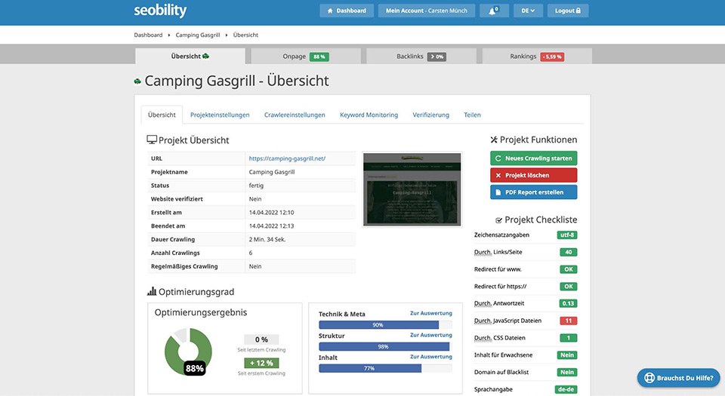The height and width of the screenshot is (396, 725).
Task: Click the seobility logo
Action: coord(160,10)
